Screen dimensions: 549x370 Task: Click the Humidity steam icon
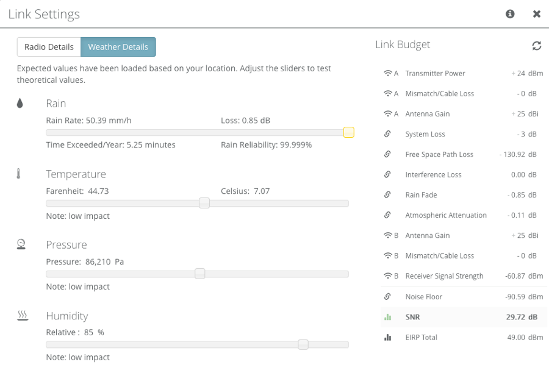click(23, 316)
